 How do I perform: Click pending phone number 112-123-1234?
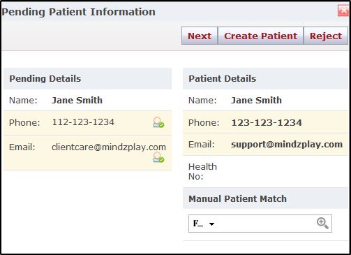(x=83, y=122)
